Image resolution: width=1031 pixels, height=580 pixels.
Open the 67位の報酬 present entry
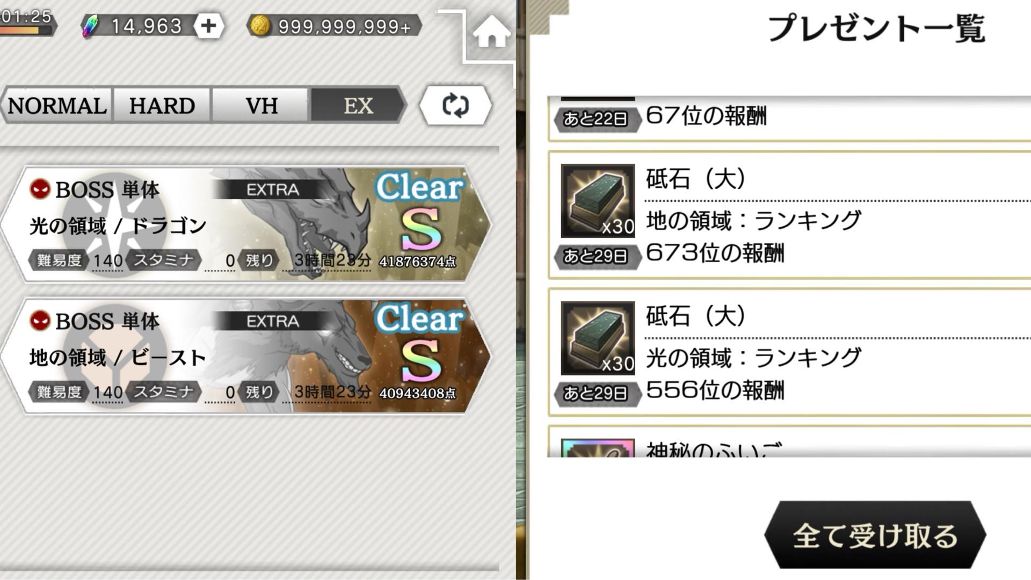click(789, 118)
